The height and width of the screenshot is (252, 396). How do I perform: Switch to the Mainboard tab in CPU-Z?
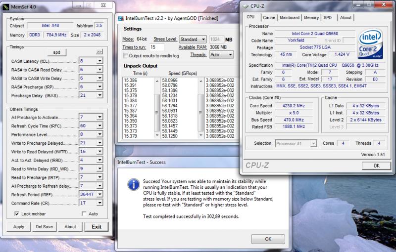point(290,18)
